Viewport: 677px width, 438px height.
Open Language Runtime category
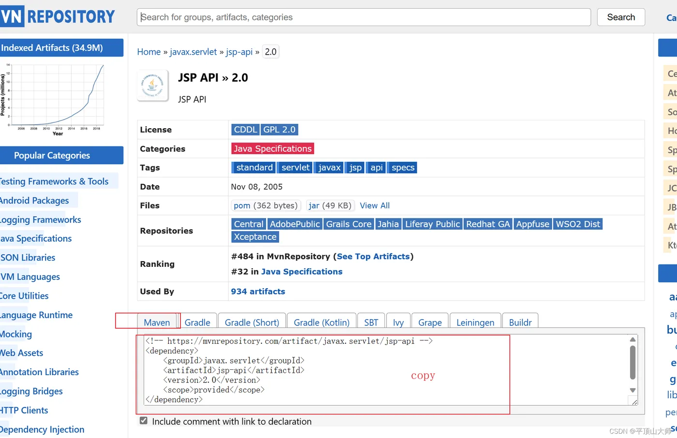coord(36,315)
